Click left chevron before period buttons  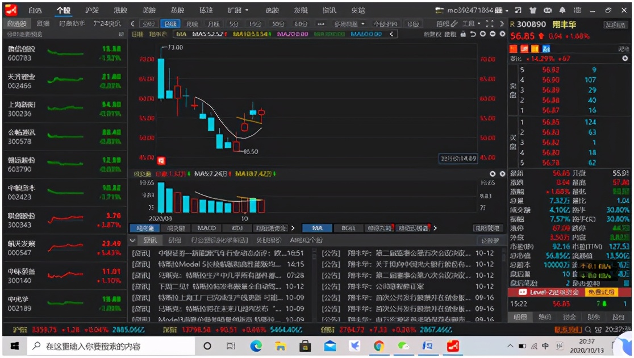point(132,24)
